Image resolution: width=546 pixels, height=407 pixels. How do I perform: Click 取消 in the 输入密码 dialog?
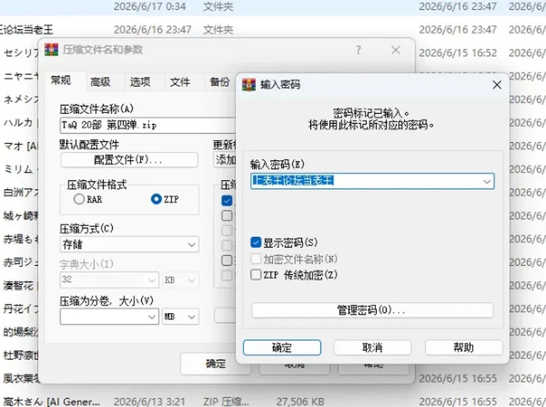(x=372, y=347)
